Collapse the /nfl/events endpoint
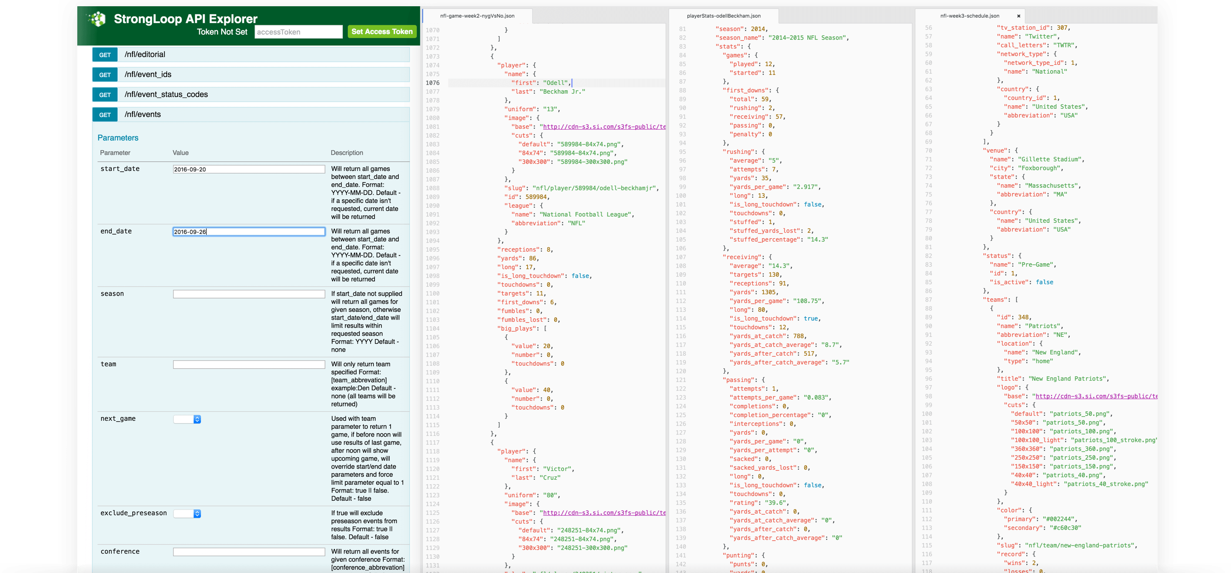Viewport: 1231px width, 573px height. [142, 114]
